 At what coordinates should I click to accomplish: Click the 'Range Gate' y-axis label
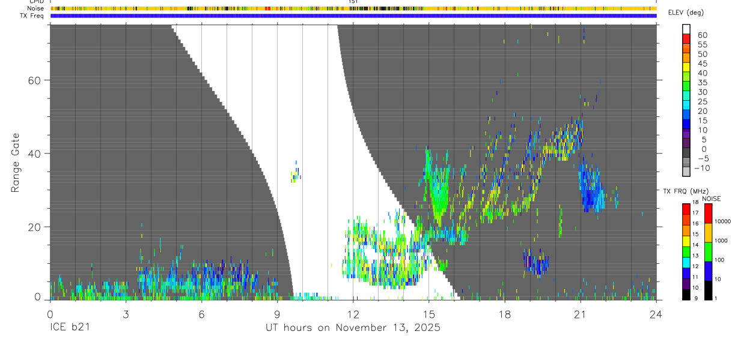[x=17, y=163]
